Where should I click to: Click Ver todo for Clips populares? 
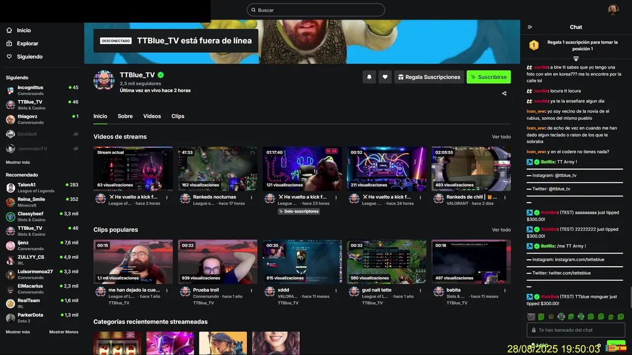point(501,230)
